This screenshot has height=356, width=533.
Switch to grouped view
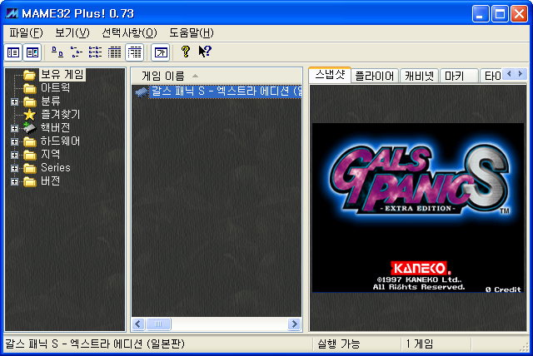point(135,52)
